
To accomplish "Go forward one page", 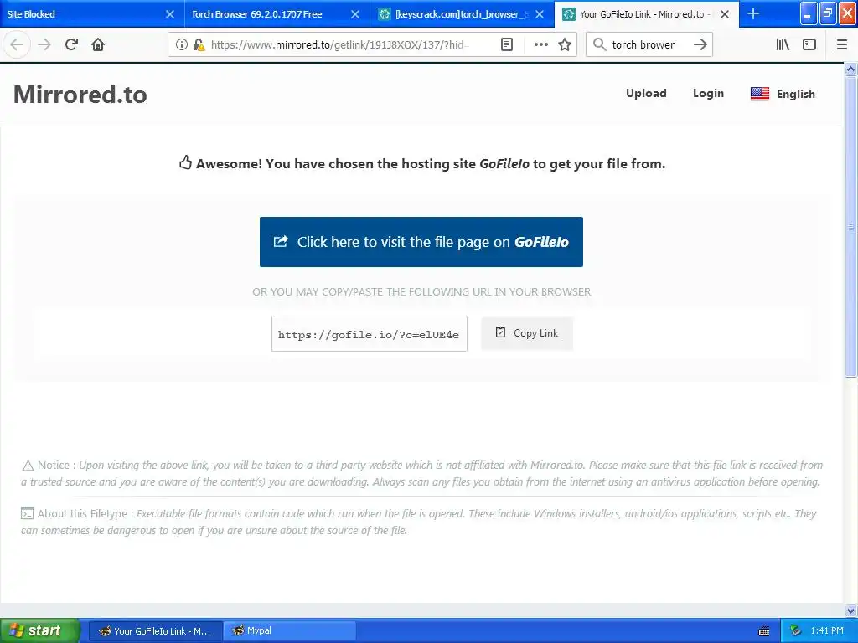I will coord(44,45).
